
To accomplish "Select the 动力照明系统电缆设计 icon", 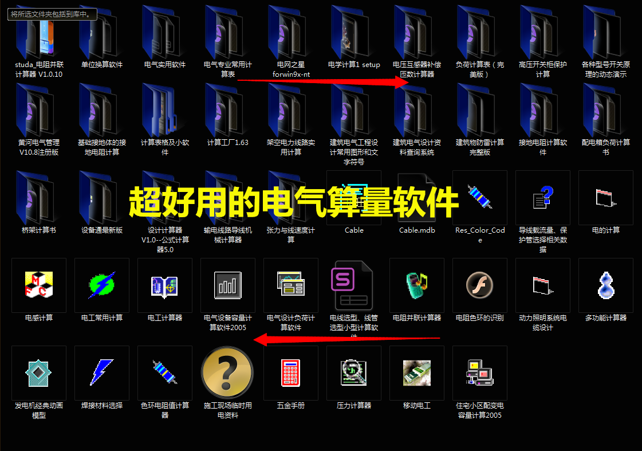I will pyautogui.click(x=543, y=285).
